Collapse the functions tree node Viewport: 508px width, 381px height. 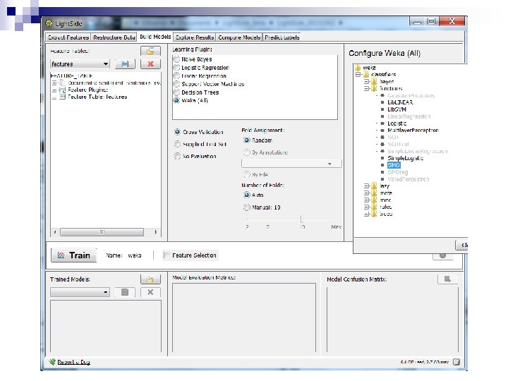366,88
